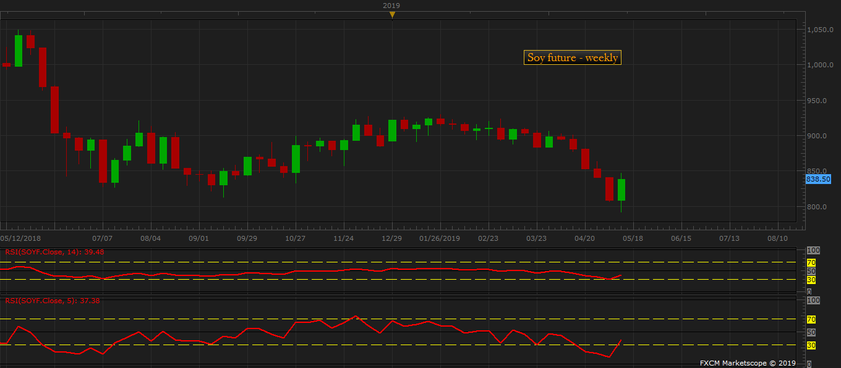Click the 06/15 date axis label
This screenshot has width=841, height=368.
click(x=681, y=238)
